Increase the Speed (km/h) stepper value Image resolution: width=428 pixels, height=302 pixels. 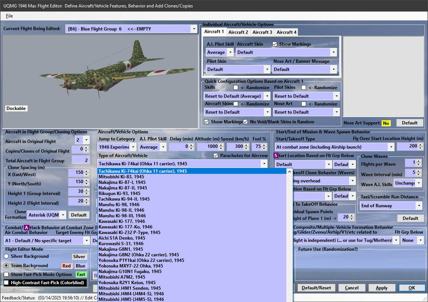[x=246, y=145]
